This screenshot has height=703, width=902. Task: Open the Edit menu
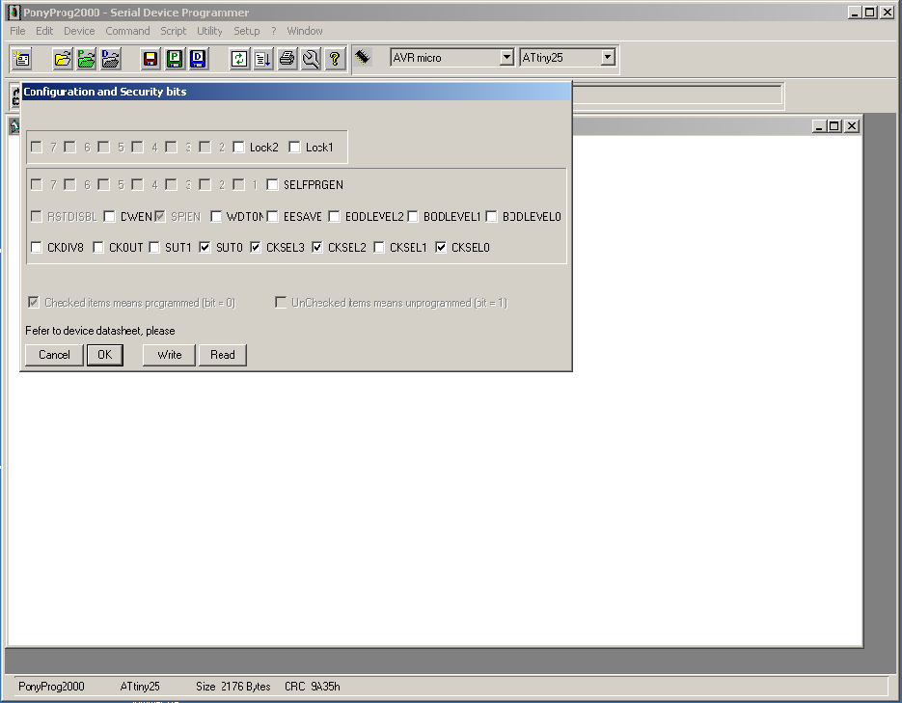coord(44,31)
